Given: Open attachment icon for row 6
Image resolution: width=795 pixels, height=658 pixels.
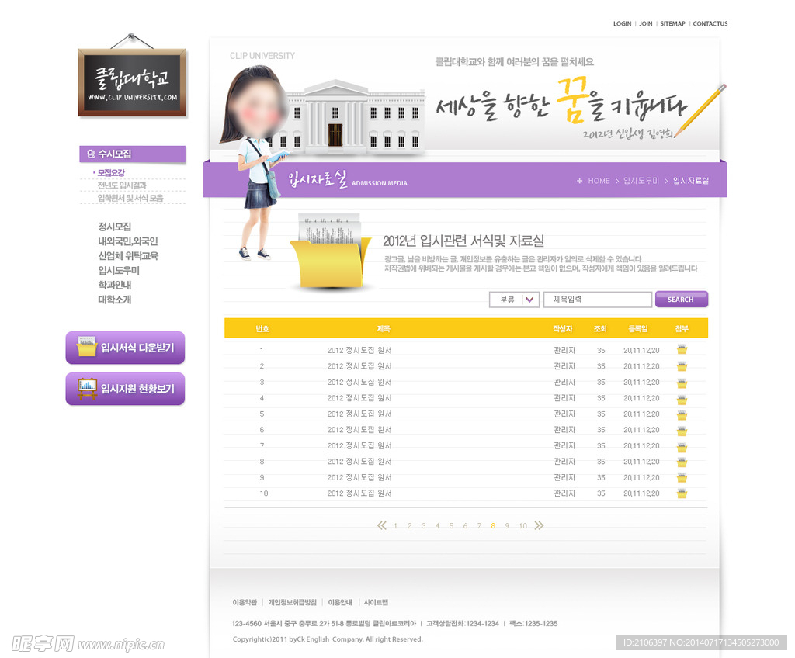Looking at the screenshot, I should 682,431.
